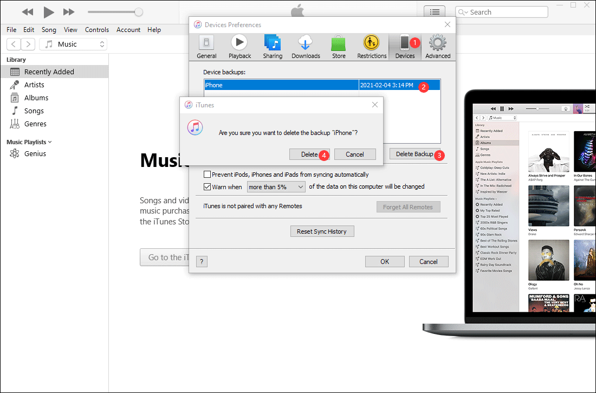Click the play button in iTunes toolbar

tap(48, 12)
